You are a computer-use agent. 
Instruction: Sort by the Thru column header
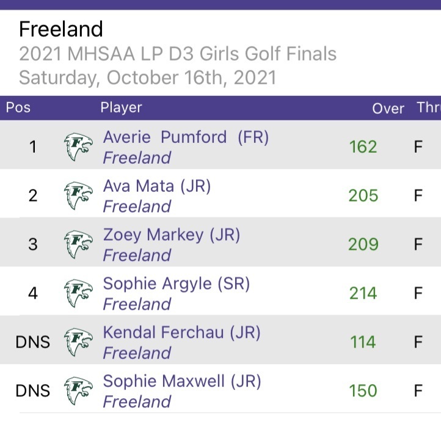click(x=429, y=108)
